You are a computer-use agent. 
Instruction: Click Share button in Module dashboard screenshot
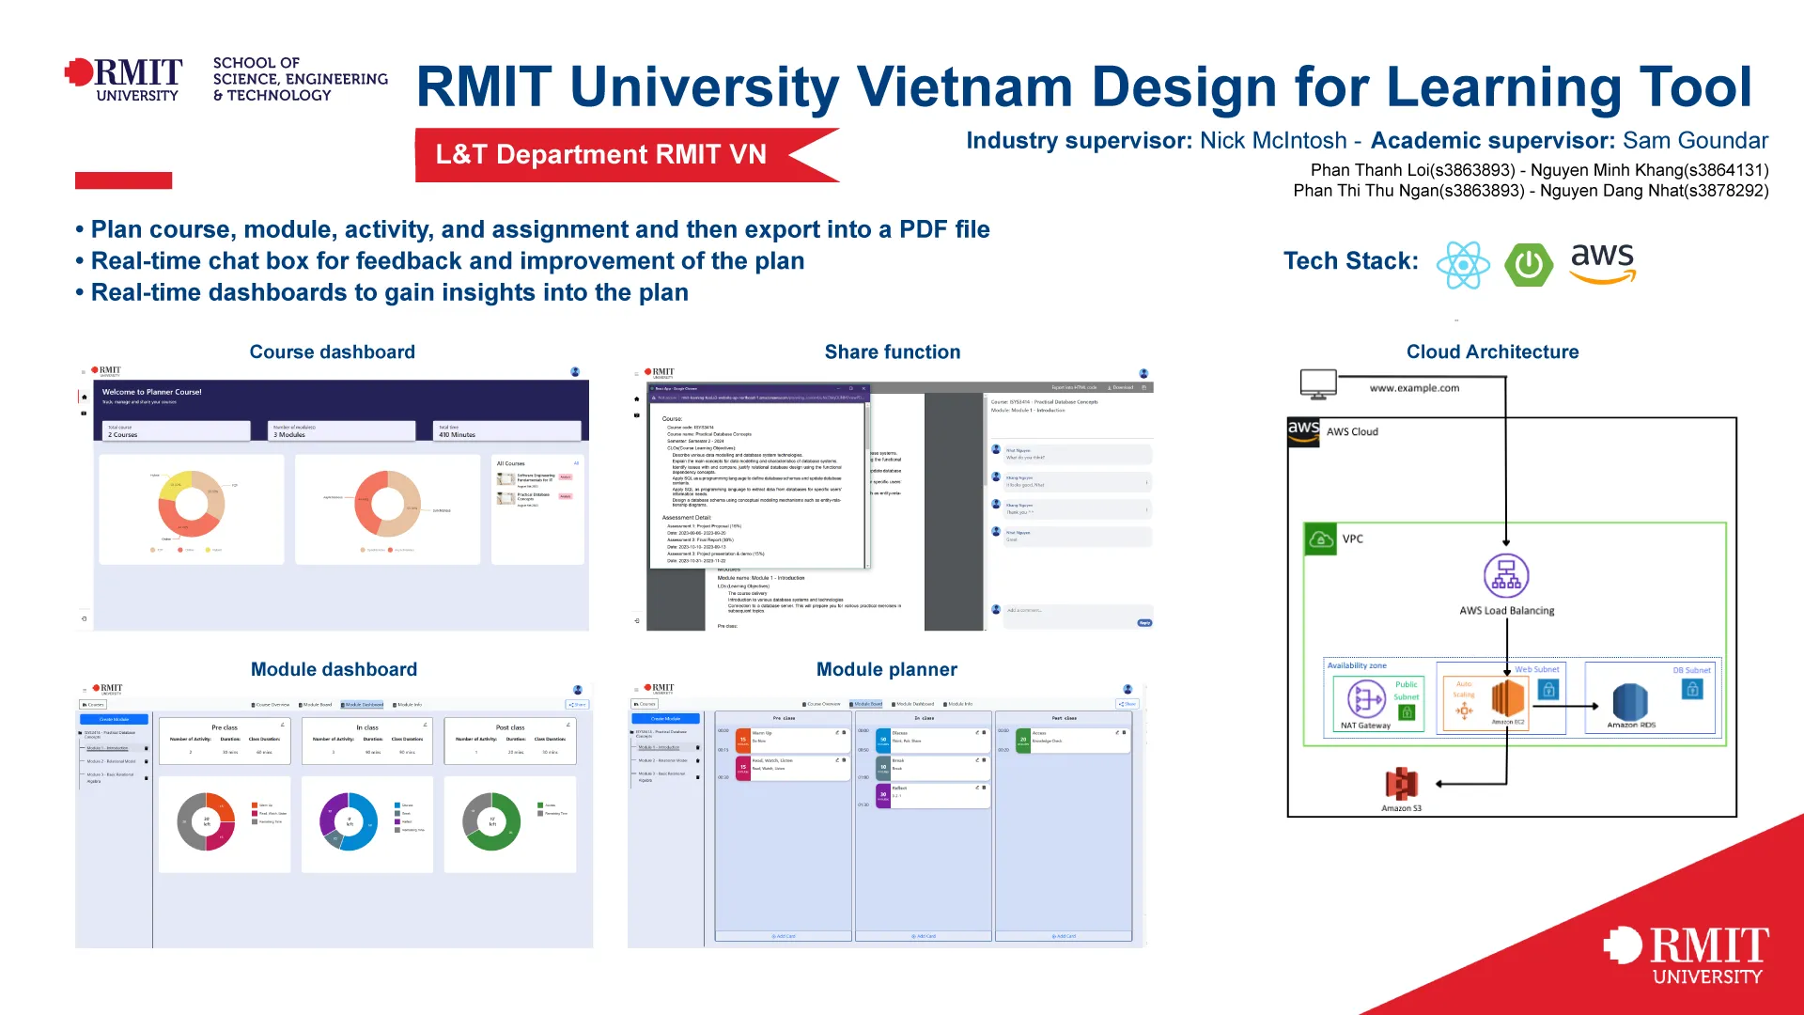tap(577, 705)
